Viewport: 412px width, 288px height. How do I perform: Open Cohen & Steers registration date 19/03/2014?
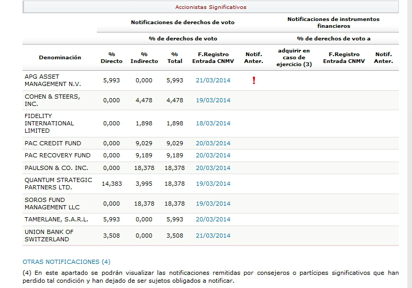point(213,100)
